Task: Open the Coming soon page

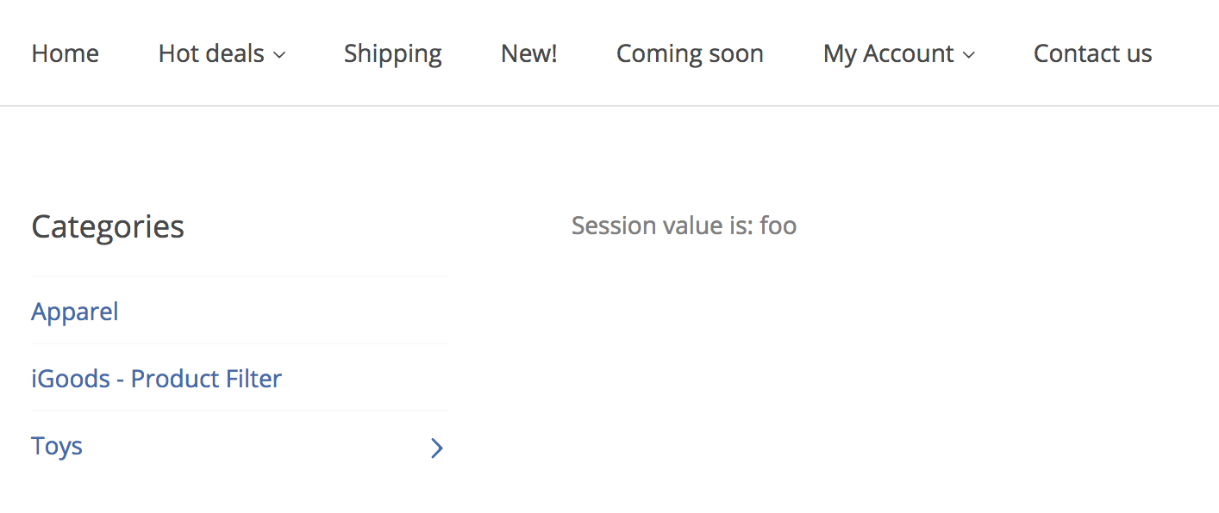Action: point(690,53)
